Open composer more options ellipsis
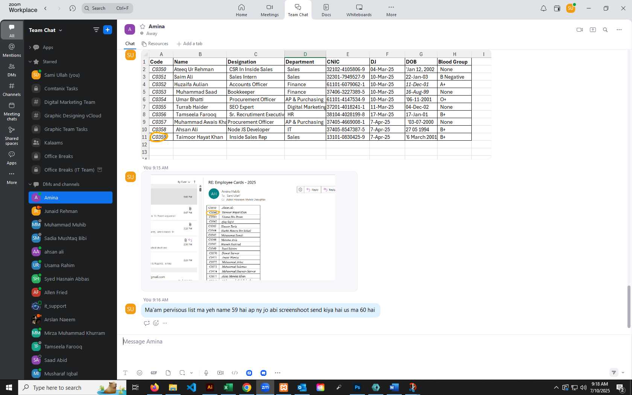This screenshot has height=395, width=632. 278,373
